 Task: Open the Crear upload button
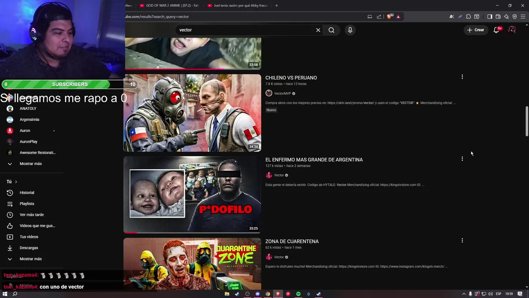pos(475,30)
